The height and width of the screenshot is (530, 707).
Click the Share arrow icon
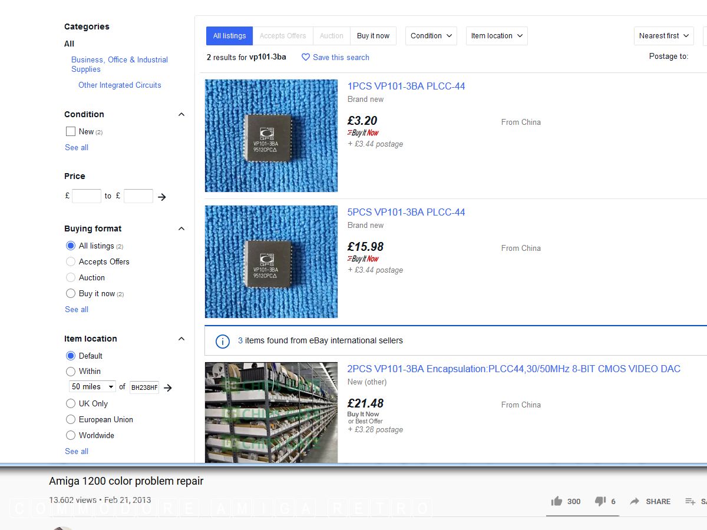635,501
